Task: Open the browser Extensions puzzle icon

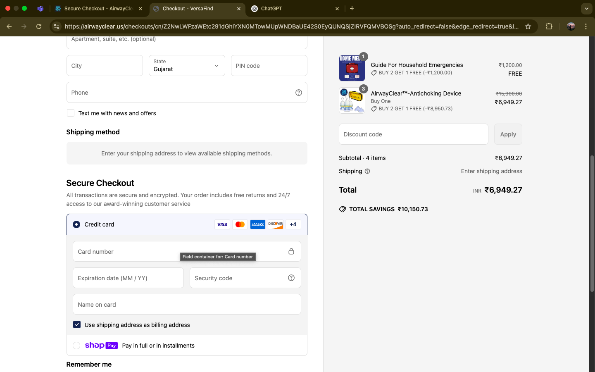Action: 549,26
